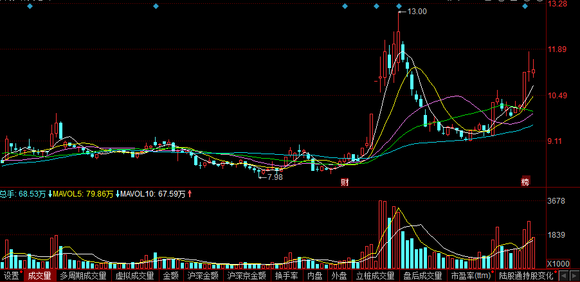Viewport: 580px width, 282px height.
Task: Switch to 换手率 indicator tab
Action: point(287,276)
